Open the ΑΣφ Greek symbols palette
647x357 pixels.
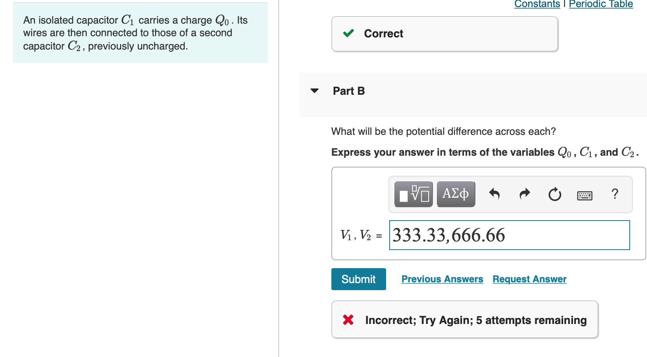click(x=455, y=194)
